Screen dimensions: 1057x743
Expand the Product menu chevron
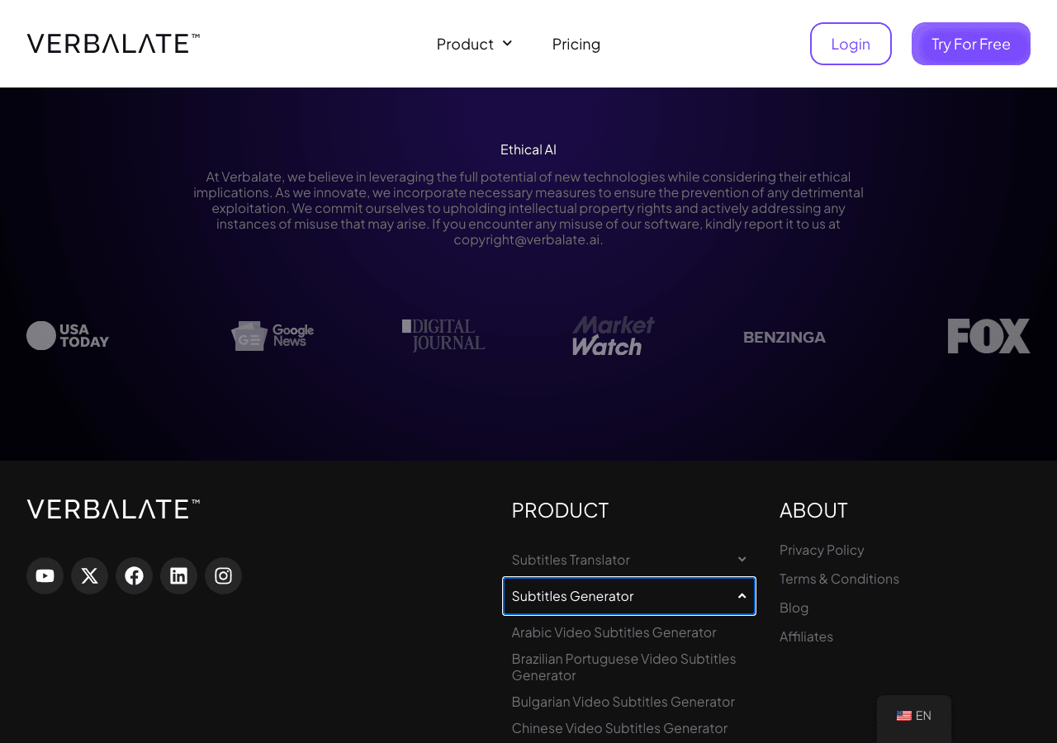(507, 44)
